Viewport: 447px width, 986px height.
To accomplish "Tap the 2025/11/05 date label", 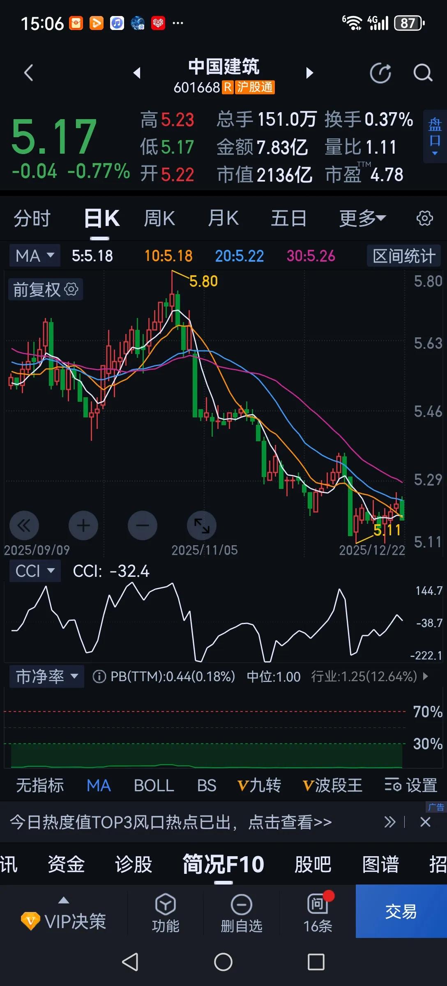I will point(204,550).
